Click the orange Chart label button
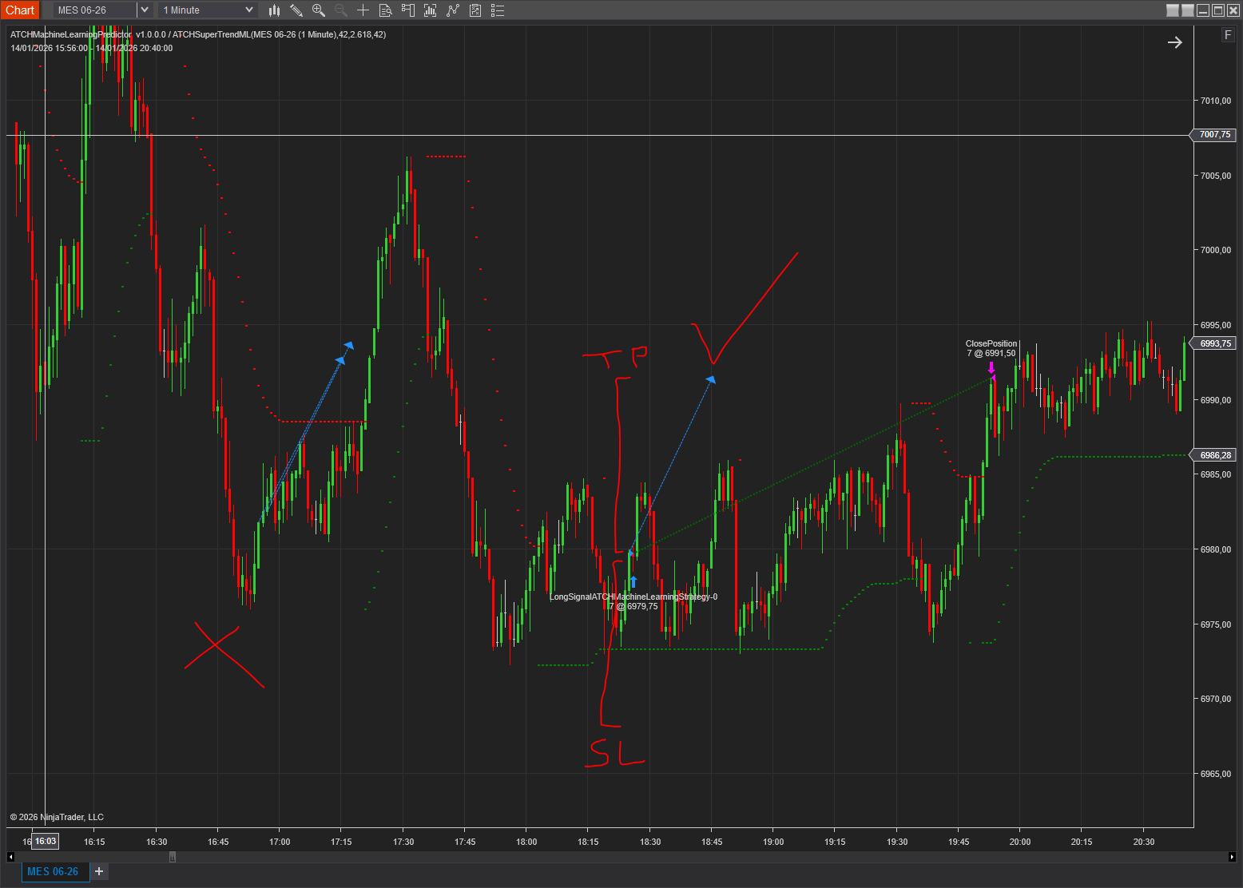 (20, 10)
